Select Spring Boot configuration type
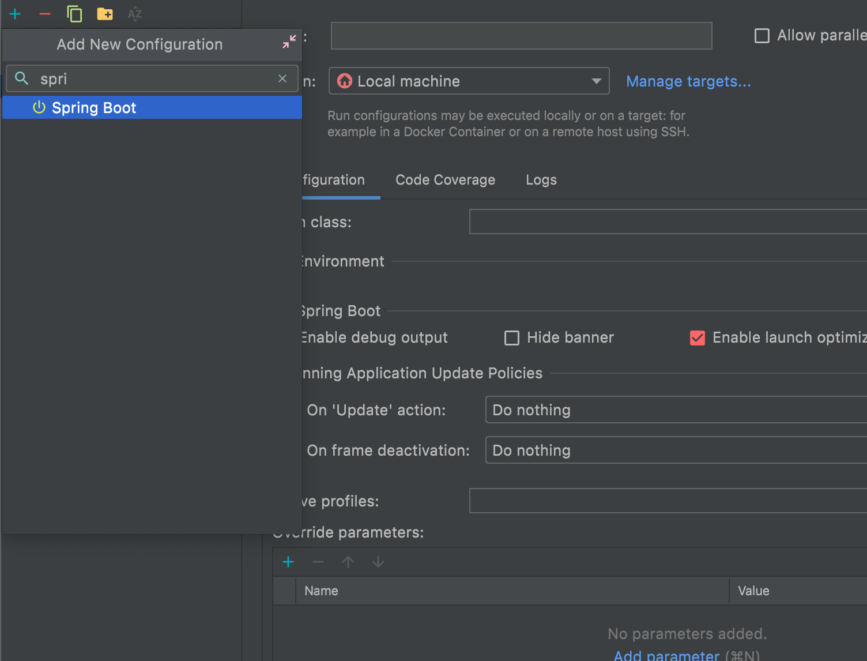 pos(152,108)
